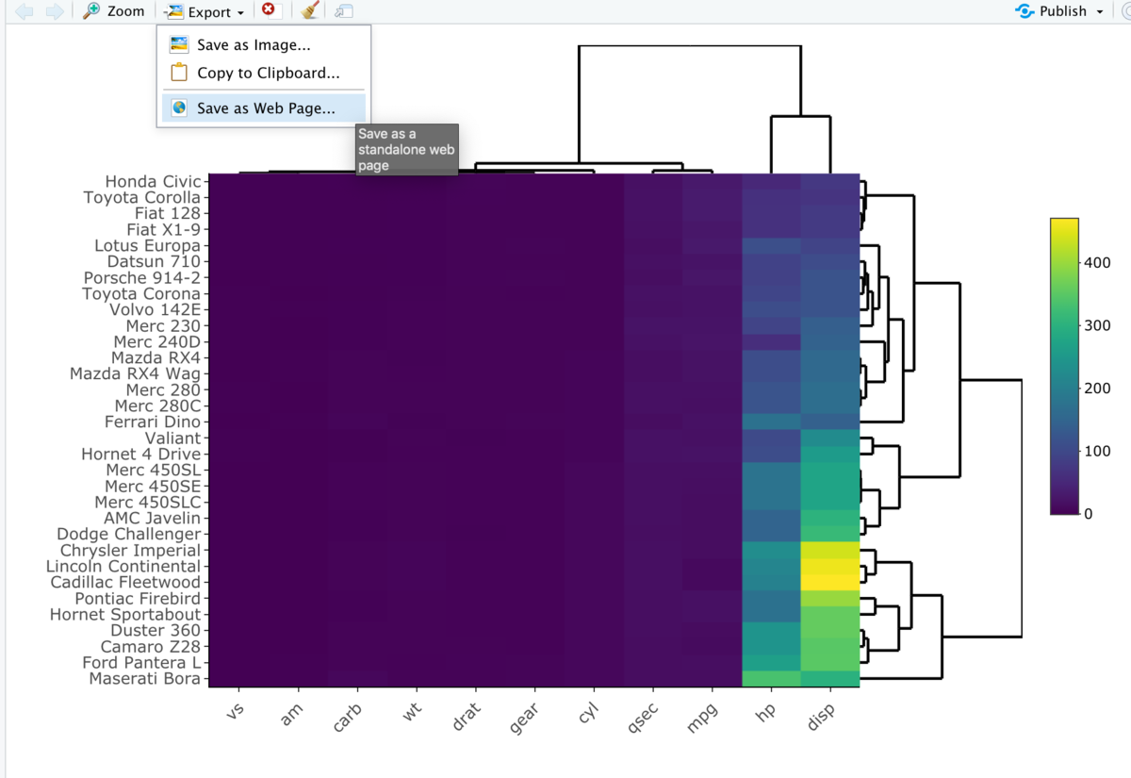
Task: Open the Publish dropdown arrow
Action: tap(1099, 11)
